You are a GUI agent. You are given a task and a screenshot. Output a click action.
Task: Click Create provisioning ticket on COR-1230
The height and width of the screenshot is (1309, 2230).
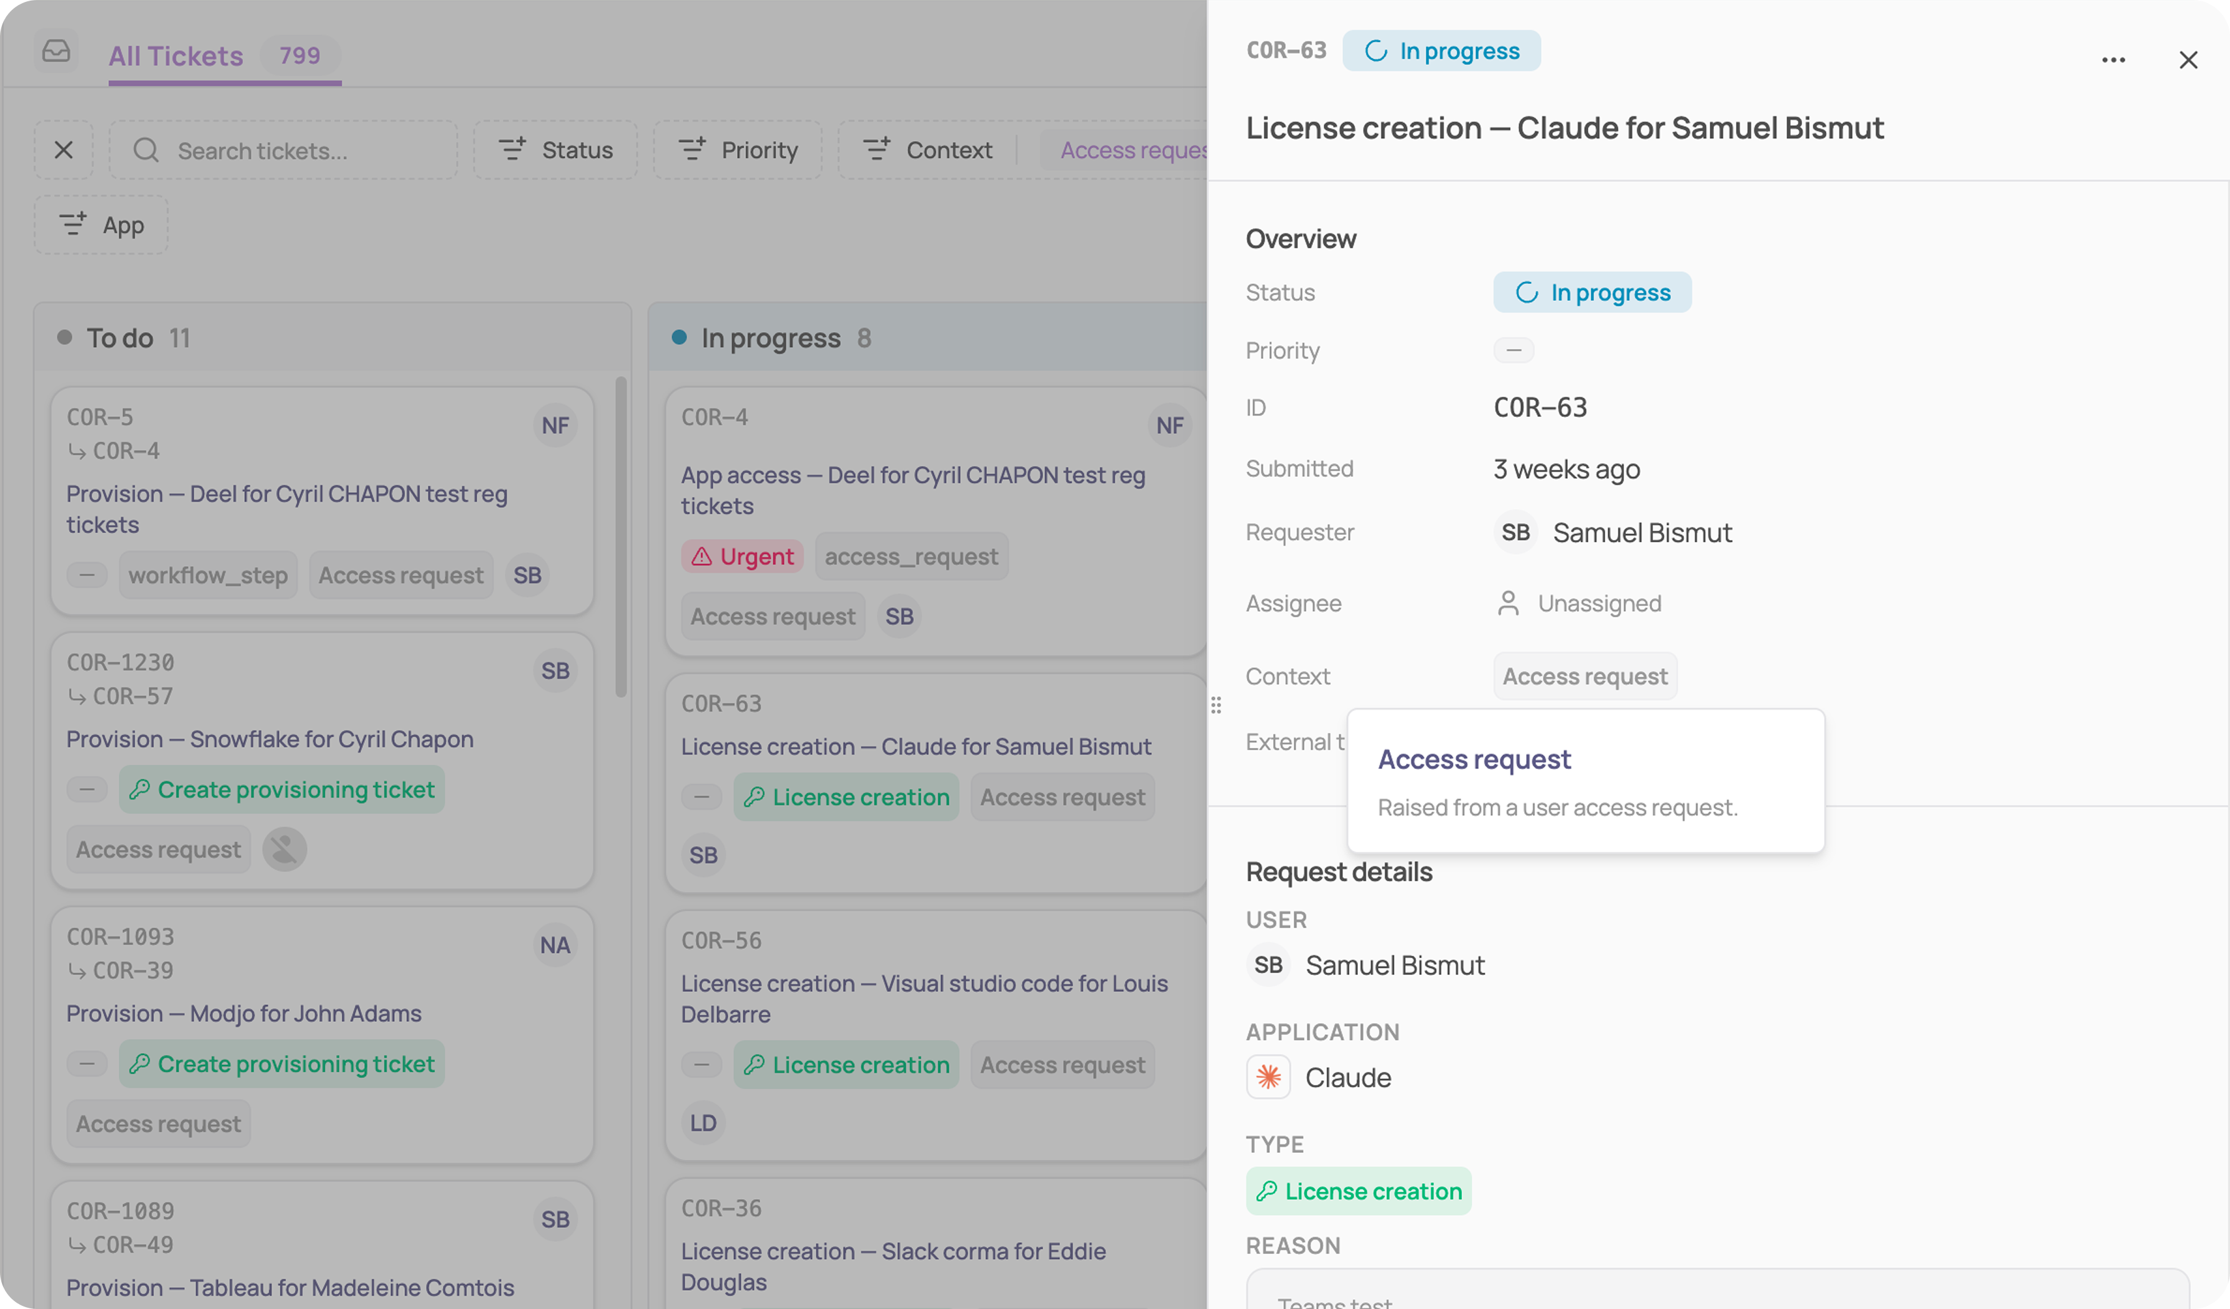pos(281,789)
